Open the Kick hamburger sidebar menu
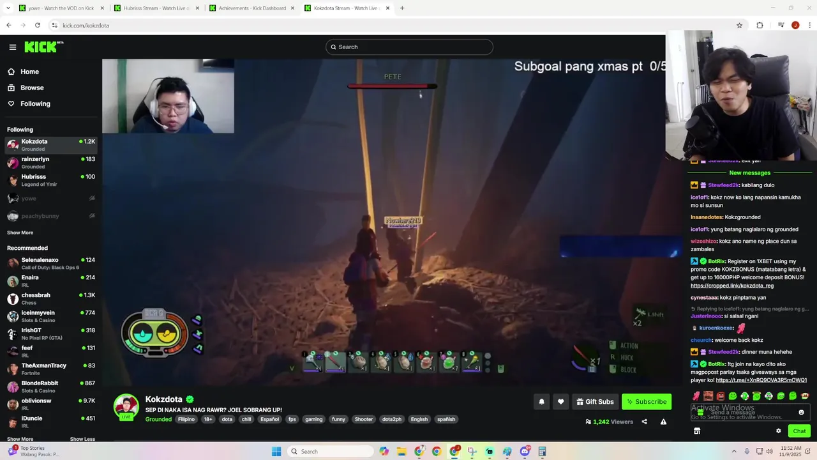The width and height of the screenshot is (817, 460). click(12, 47)
